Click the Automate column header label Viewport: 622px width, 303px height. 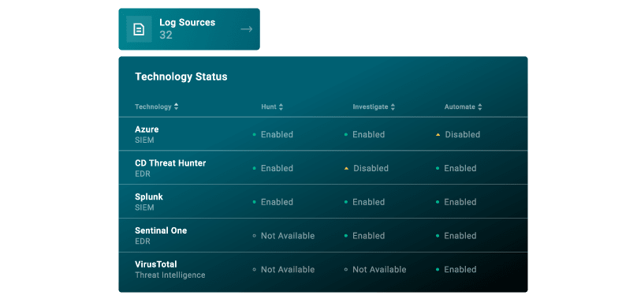click(x=460, y=107)
